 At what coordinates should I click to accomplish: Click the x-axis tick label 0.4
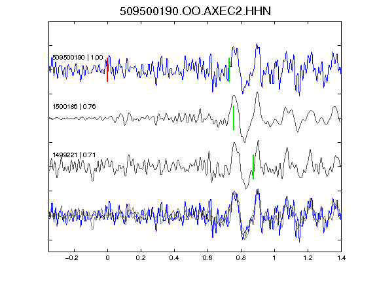(174, 258)
